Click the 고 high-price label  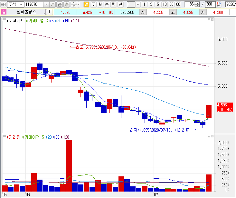click(173, 12)
